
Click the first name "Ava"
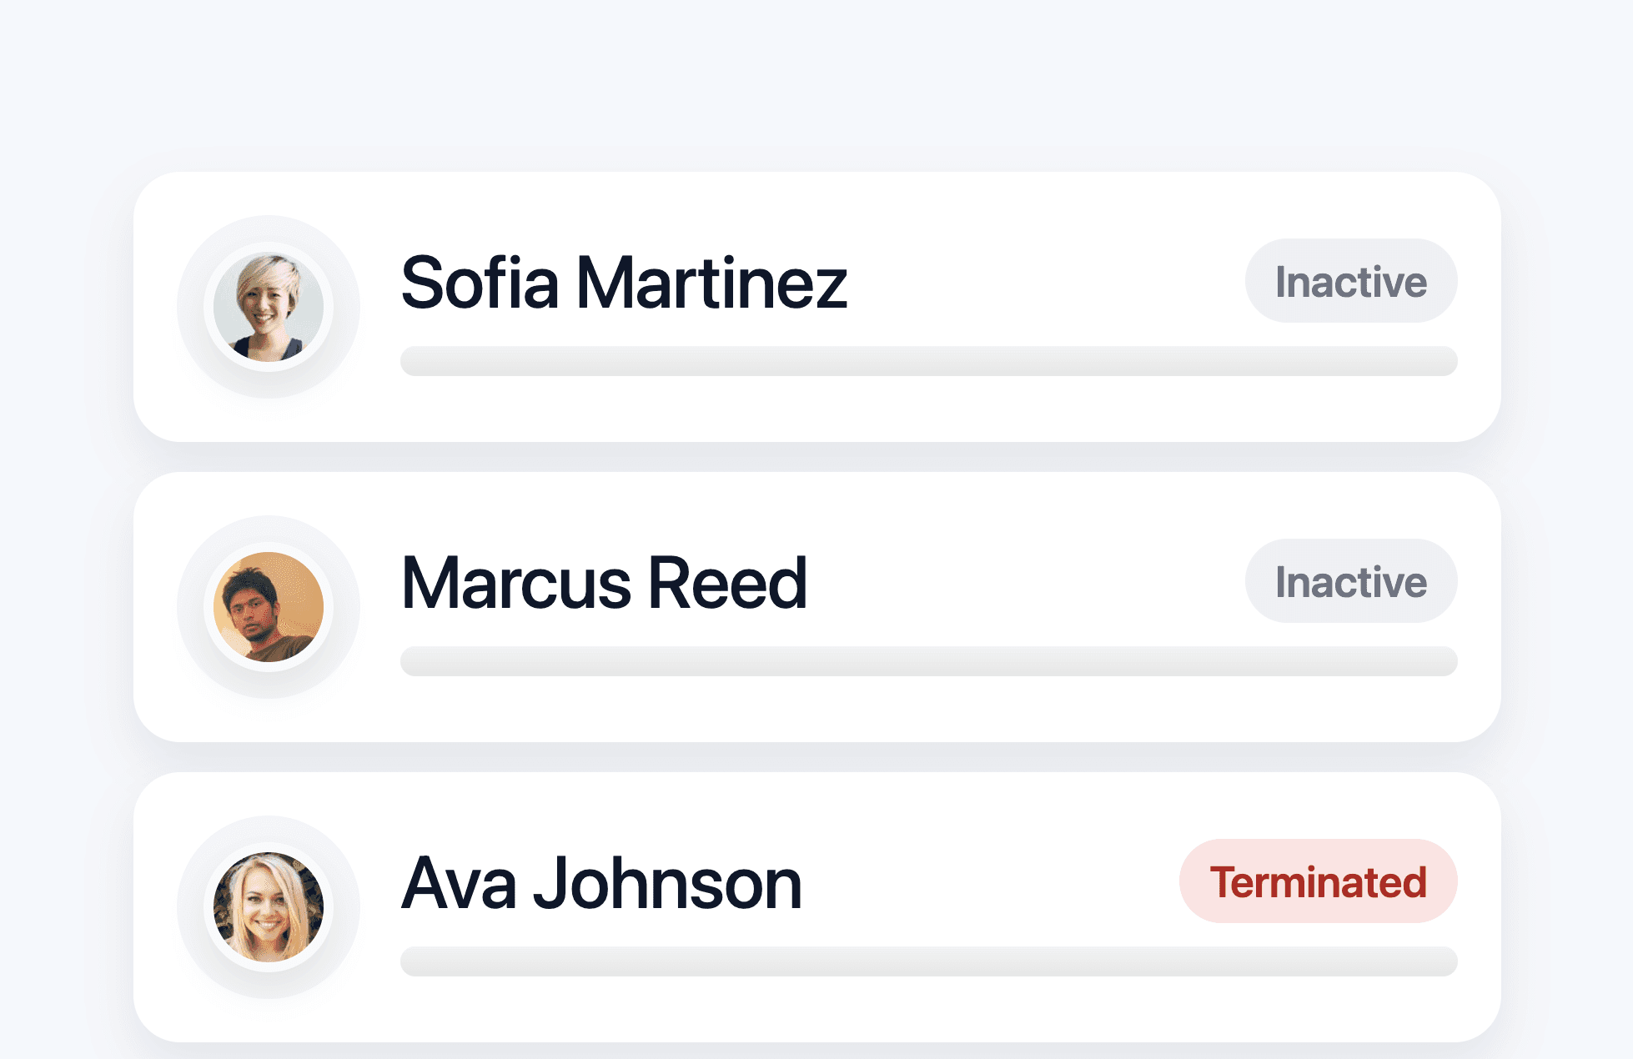pyautogui.click(x=459, y=884)
